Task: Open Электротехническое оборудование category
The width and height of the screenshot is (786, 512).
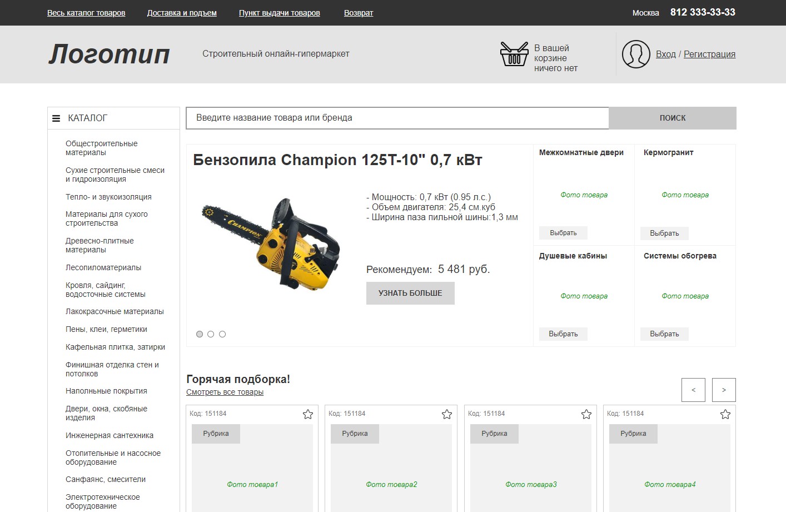Action: point(102,501)
